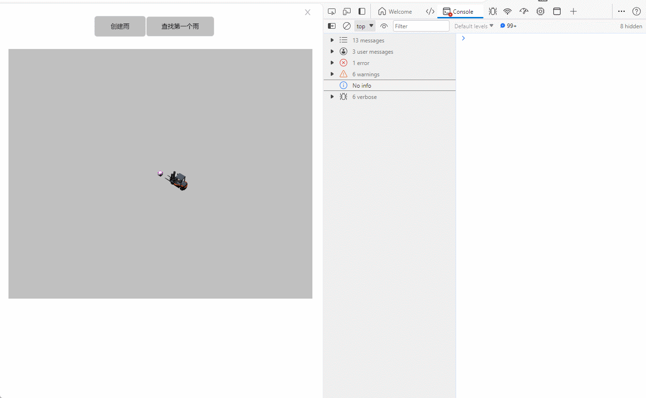This screenshot has height=398, width=646.
Task: Open DevTools help question mark icon
Action: pos(636,11)
